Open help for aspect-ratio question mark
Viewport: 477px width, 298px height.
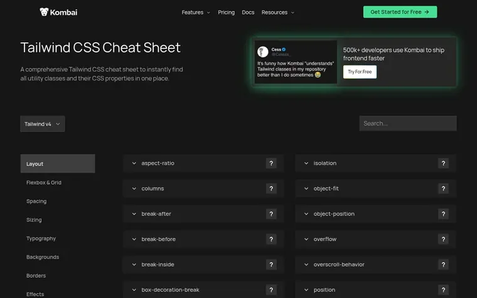pos(271,163)
